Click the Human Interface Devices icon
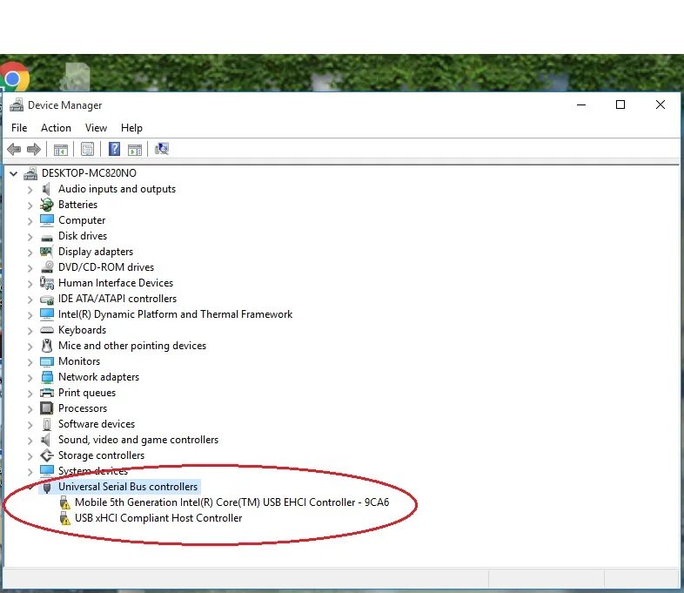The height and width of the screenshot is (593, 684). pos(47,283)
